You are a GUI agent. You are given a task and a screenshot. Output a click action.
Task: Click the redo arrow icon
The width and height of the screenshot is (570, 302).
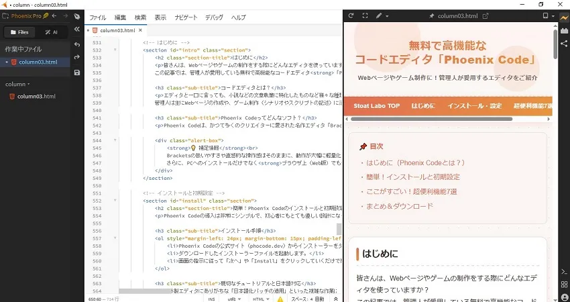(x=76, y=57)
